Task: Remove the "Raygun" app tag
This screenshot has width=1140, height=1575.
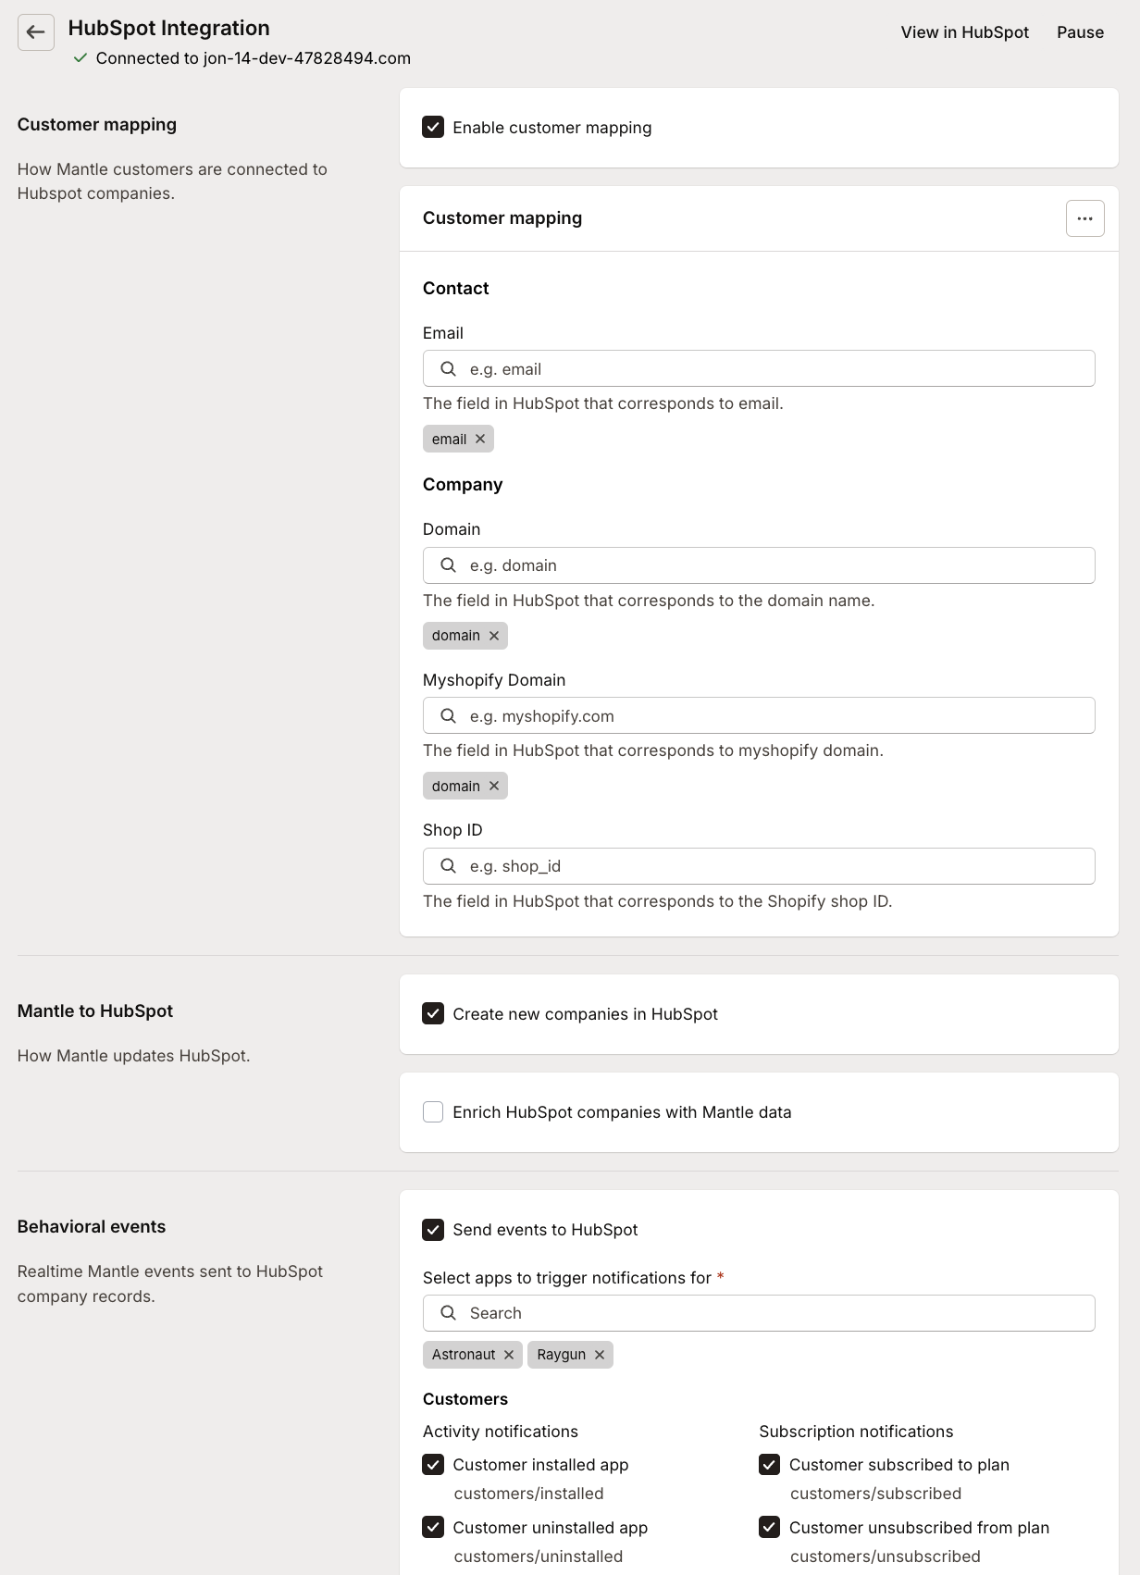Action: click(x=599, y=1355)
